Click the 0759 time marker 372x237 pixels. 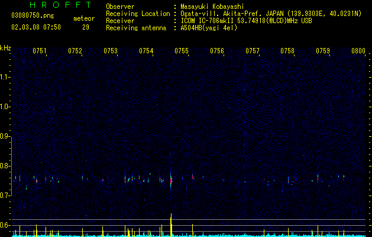click(x=323, y=51)
